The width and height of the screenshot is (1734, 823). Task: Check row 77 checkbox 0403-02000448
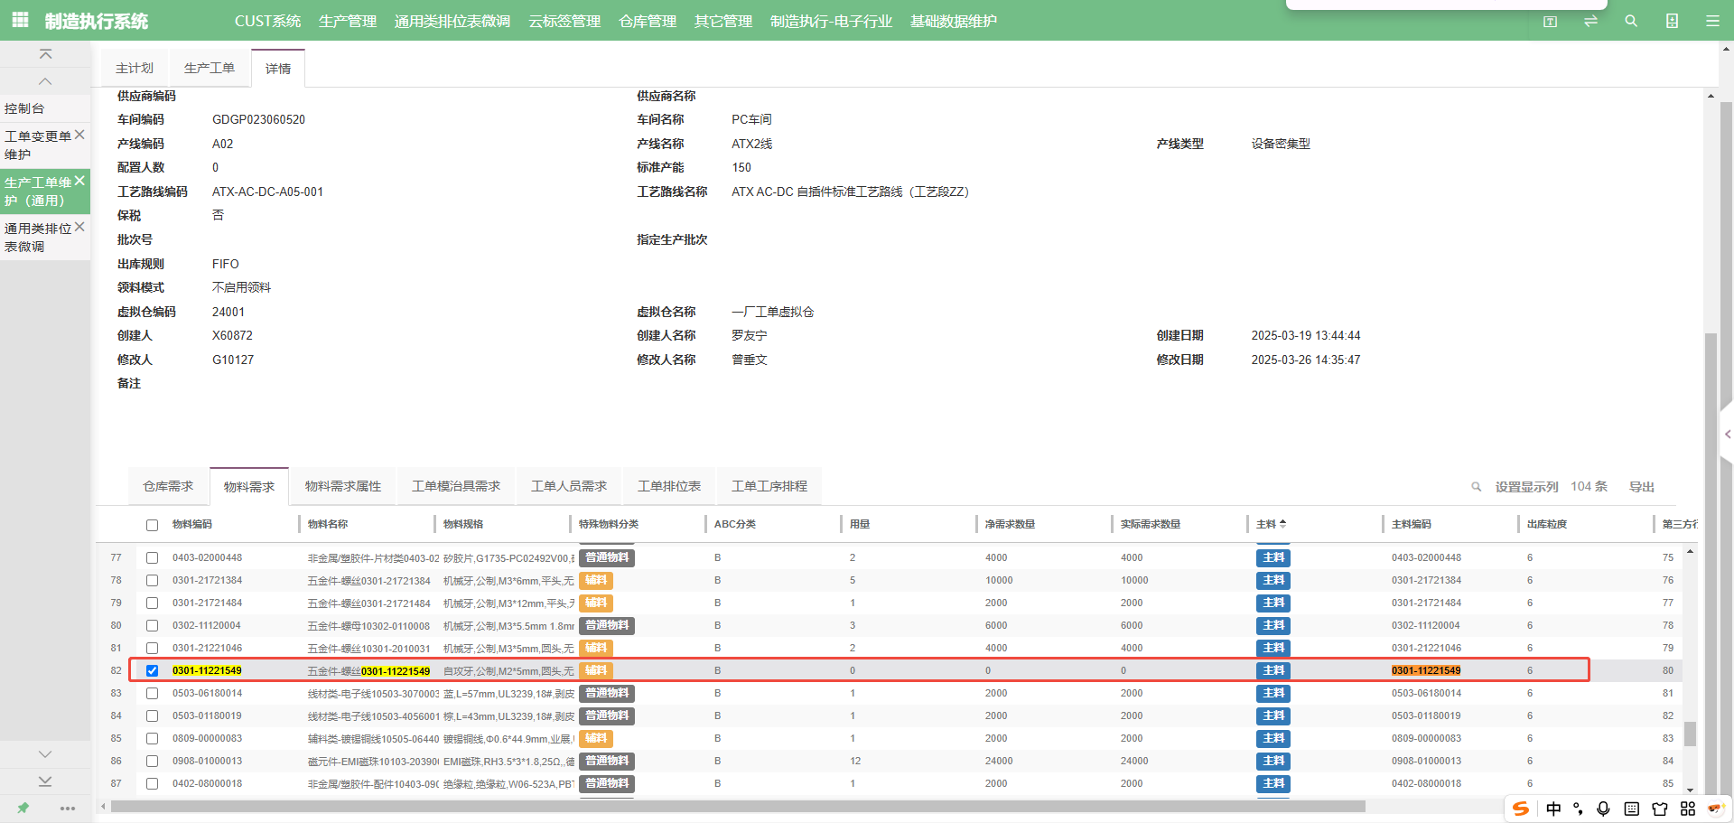(152, 558)
